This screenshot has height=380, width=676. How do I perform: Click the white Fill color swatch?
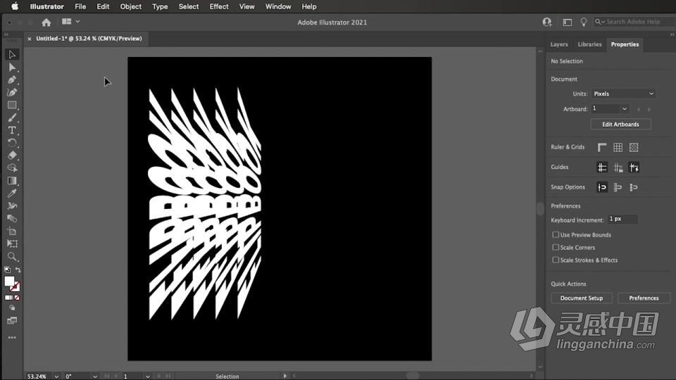coord(9,281)
